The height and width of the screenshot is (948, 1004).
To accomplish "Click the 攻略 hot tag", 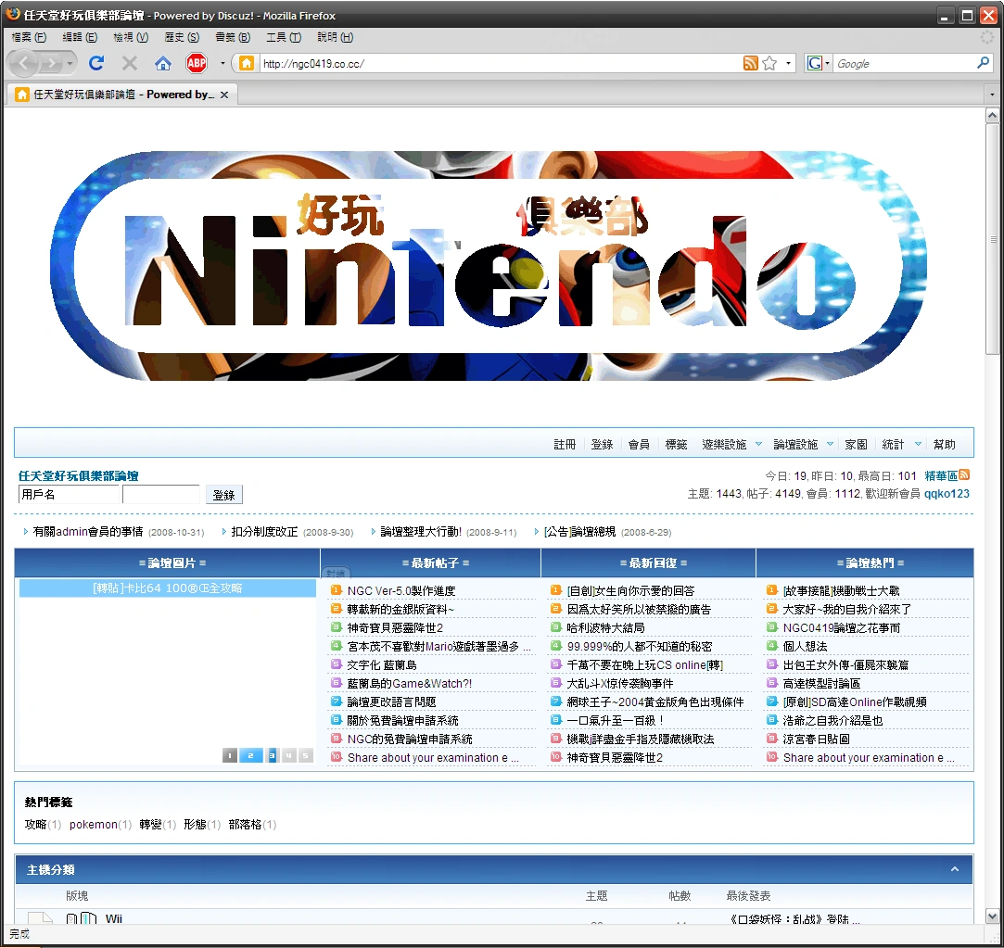I will (x=35, y=825).
